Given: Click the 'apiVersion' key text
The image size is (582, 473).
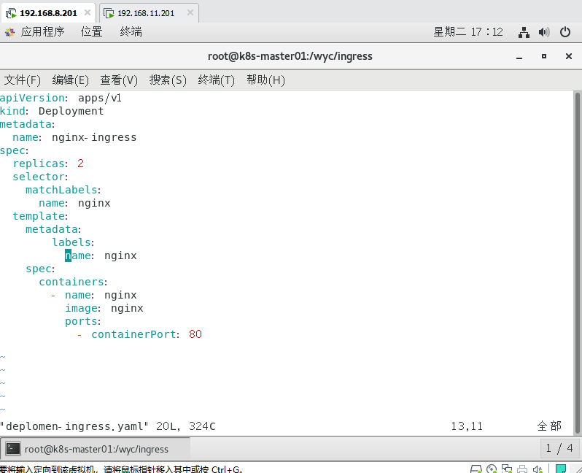Looking at the screenshot, I should pyautogui.click(x=32, y=98).
